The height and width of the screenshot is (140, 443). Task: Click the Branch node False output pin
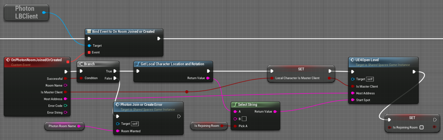(115, 78)
